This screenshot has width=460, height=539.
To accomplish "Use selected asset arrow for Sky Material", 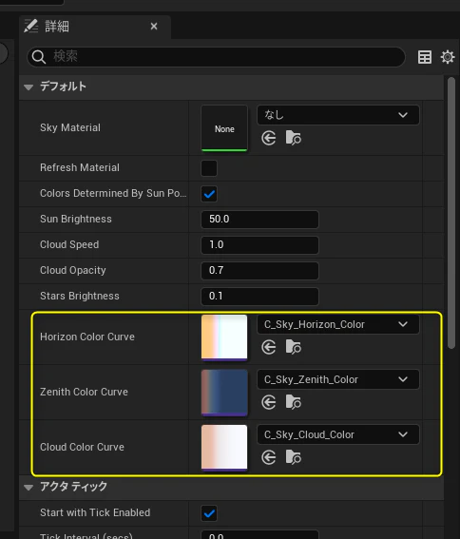I will pyautogui.click(x=269, y=138).
